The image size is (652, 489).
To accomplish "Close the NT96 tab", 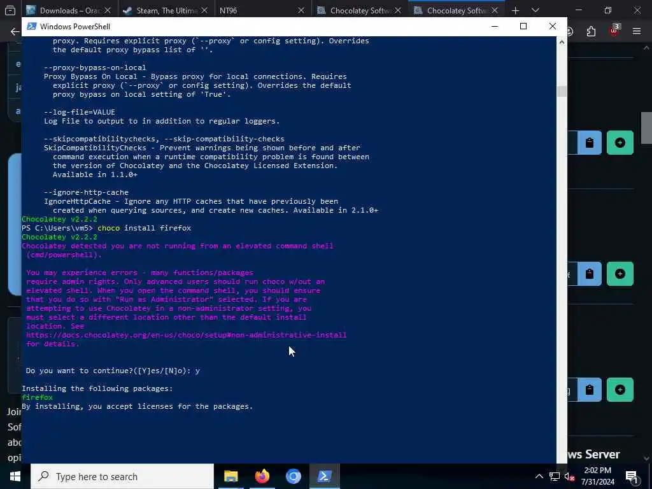I will point(301,10).
